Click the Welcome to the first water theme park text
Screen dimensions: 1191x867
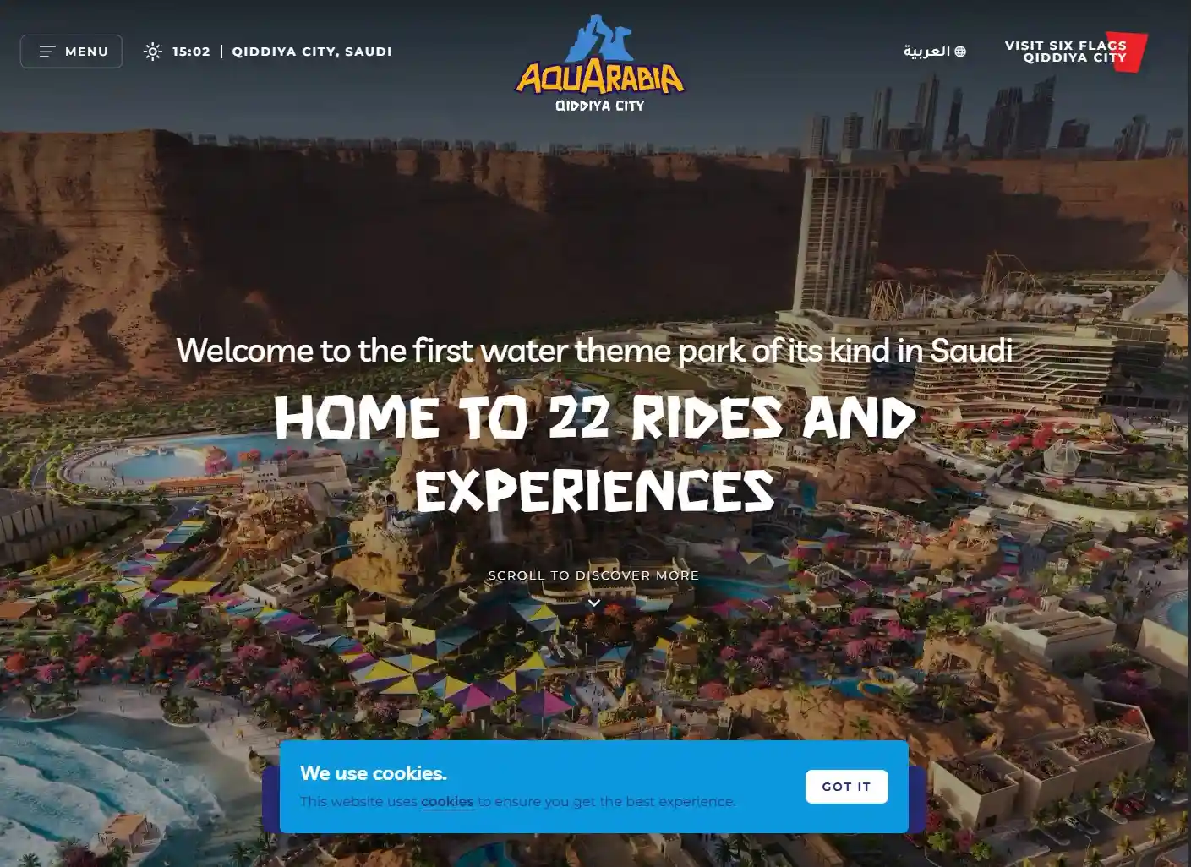tap(594, 350)
